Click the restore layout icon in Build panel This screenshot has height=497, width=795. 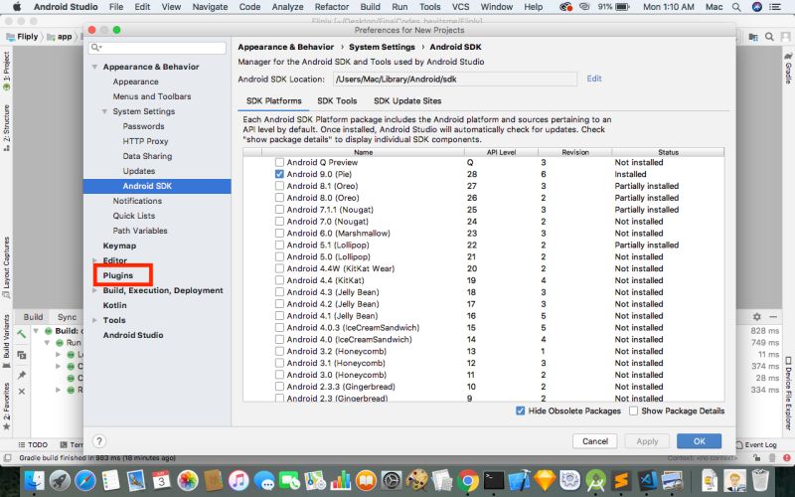pos(21,355)
